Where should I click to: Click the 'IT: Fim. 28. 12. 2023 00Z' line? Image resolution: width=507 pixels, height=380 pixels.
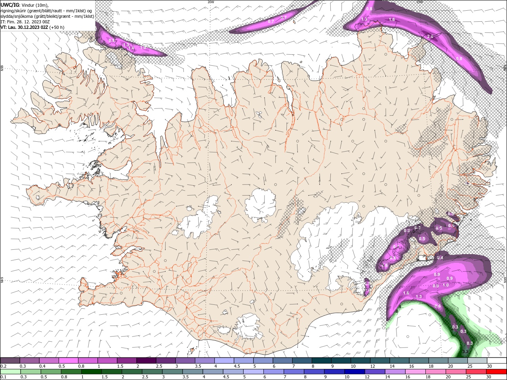(x=25, y=22)
